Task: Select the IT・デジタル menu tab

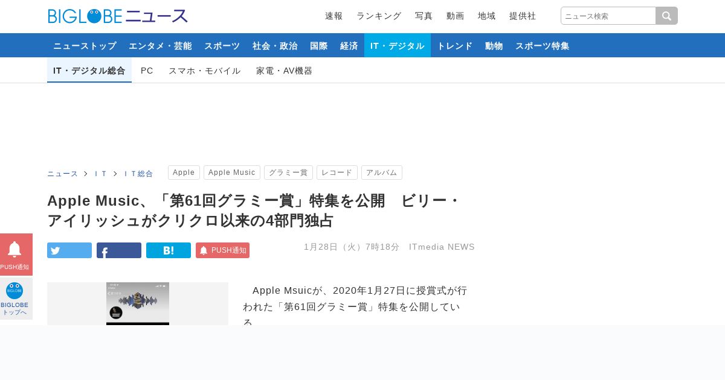Action: [x=398, y=45]
